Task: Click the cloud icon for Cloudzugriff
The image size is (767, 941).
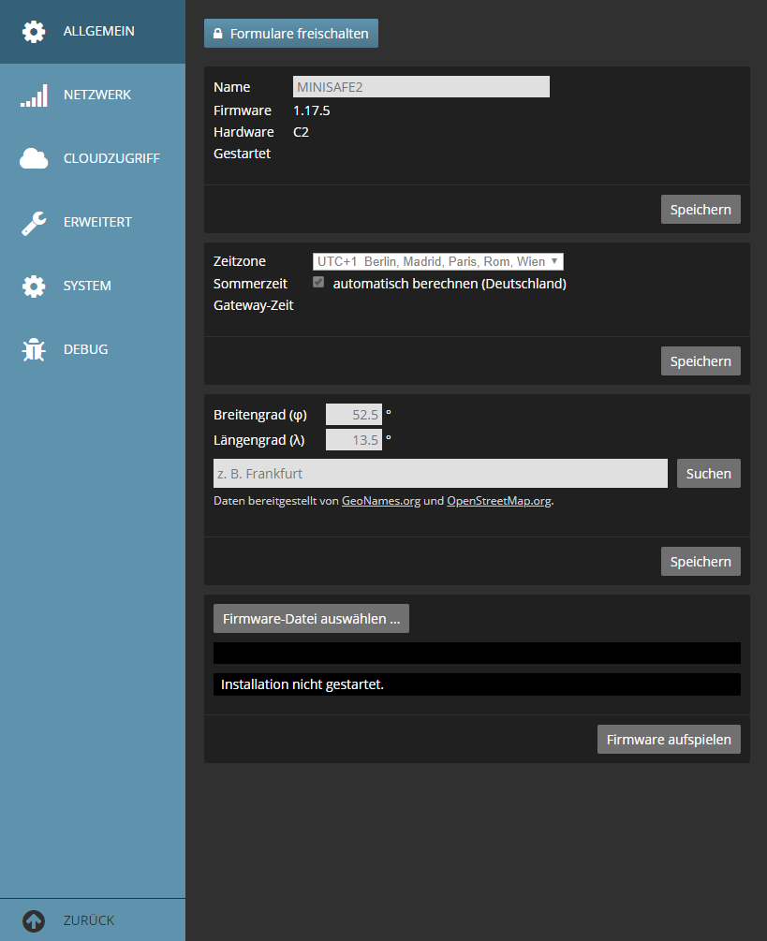Action: [x=34, y=159]
